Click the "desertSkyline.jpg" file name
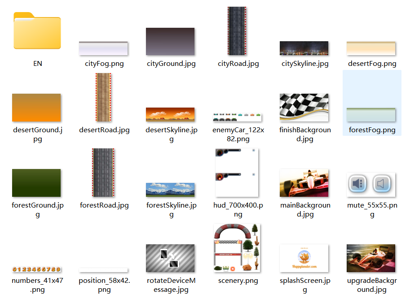The height and width of the screenshot is (299, 410). pyautogui.click(x=171, y=134)
